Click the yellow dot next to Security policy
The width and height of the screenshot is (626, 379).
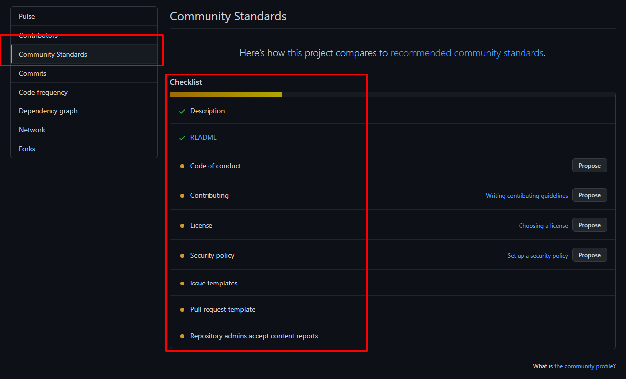[x=182, y=256]
